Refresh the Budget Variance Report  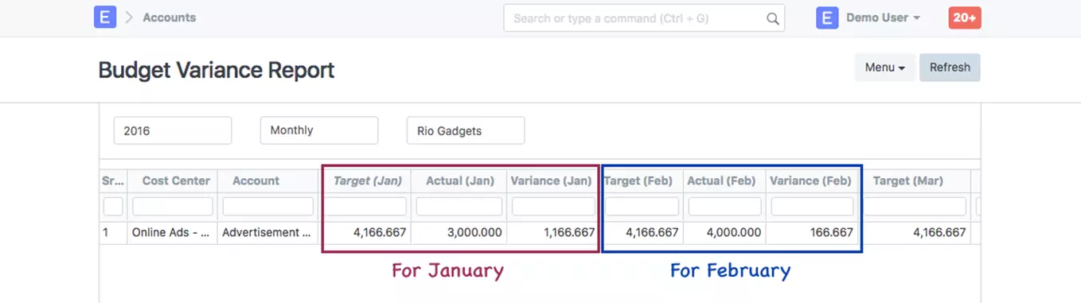[950, 68]
